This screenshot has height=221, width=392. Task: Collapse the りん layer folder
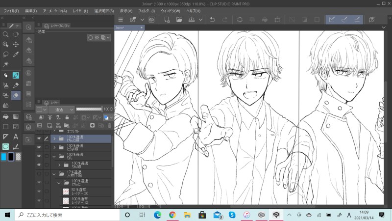tap(54, 156)
